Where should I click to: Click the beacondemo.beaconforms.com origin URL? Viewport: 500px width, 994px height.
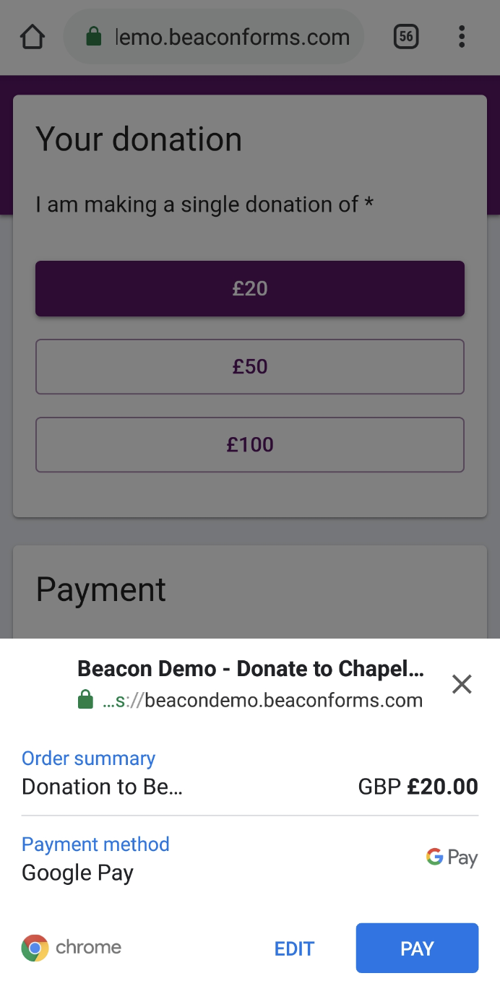(x=263, y=700)
